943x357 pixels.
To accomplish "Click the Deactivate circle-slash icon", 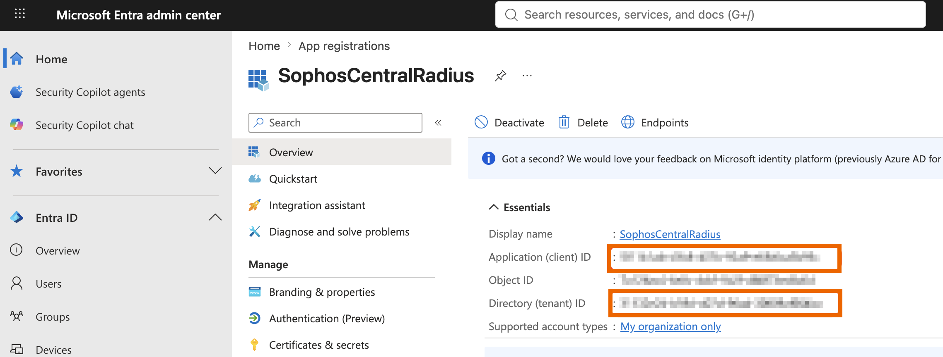I will click(x=481, y=122).
